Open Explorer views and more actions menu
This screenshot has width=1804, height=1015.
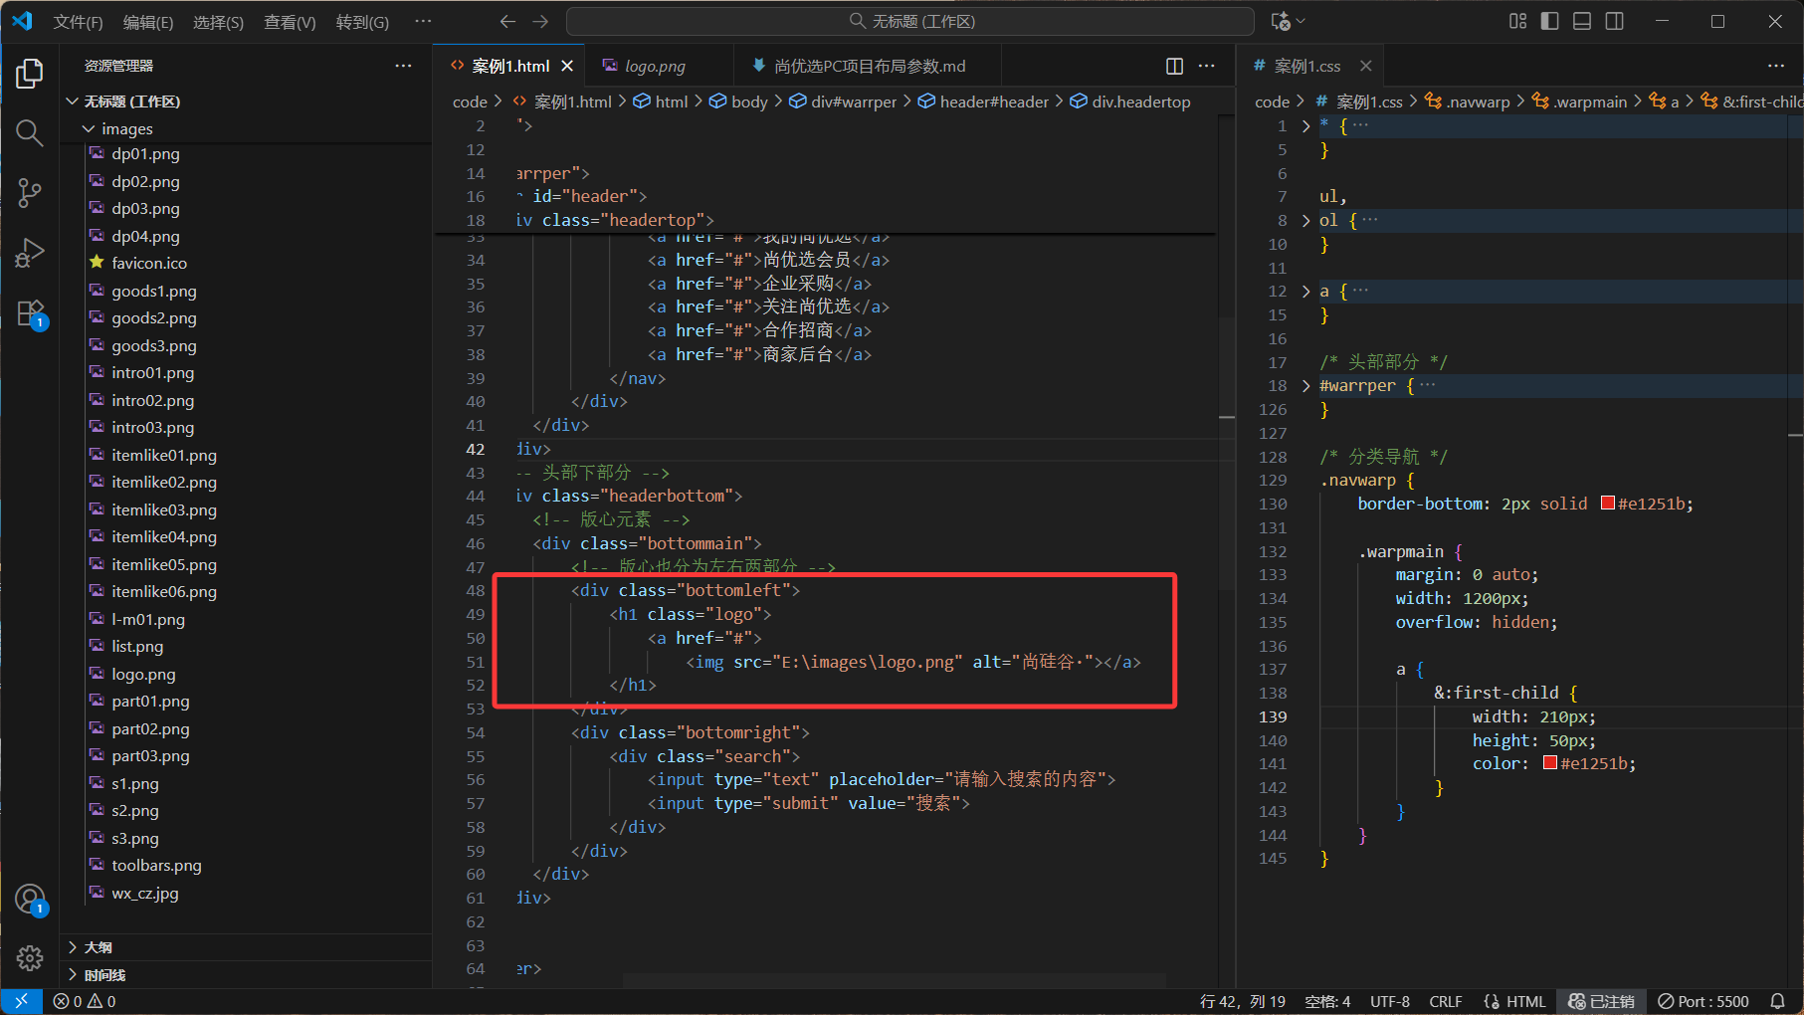[403, 66]
